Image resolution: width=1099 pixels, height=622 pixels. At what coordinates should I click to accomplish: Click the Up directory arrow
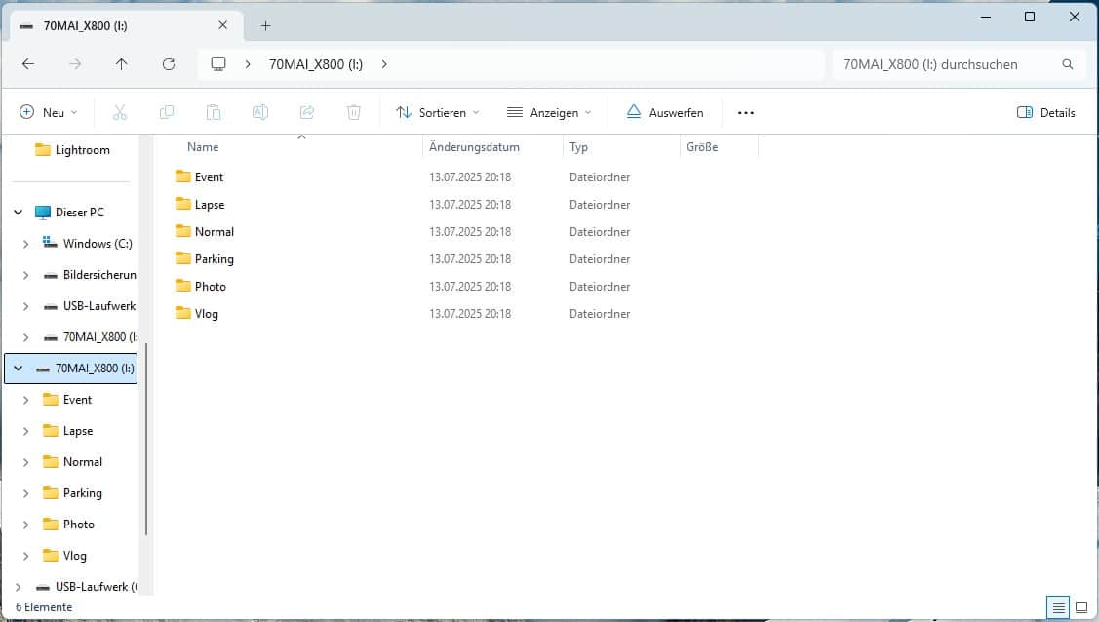click(x=121, y=64)
